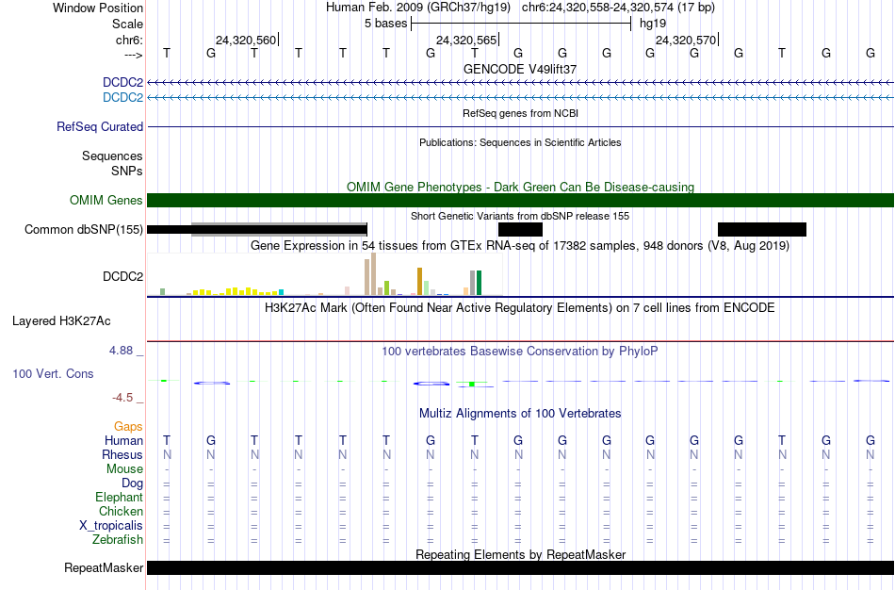Click the ---> sequence direction arrow label

(x=134, y=55)
